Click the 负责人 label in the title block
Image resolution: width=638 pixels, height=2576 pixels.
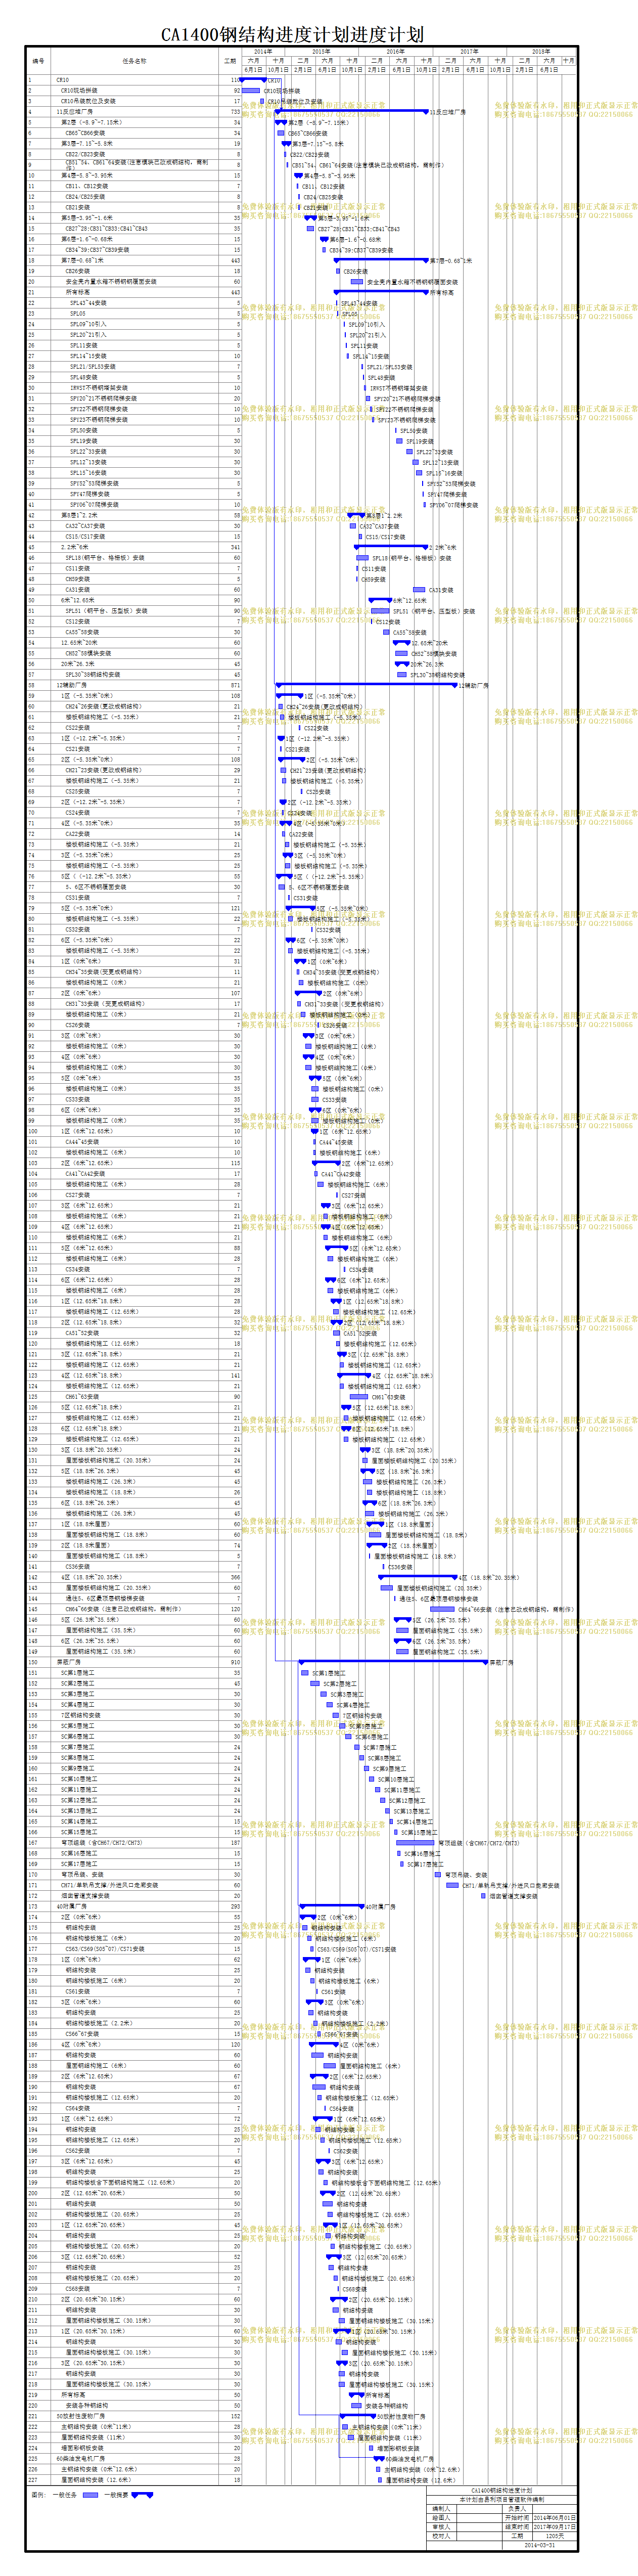coord(516,2508)
